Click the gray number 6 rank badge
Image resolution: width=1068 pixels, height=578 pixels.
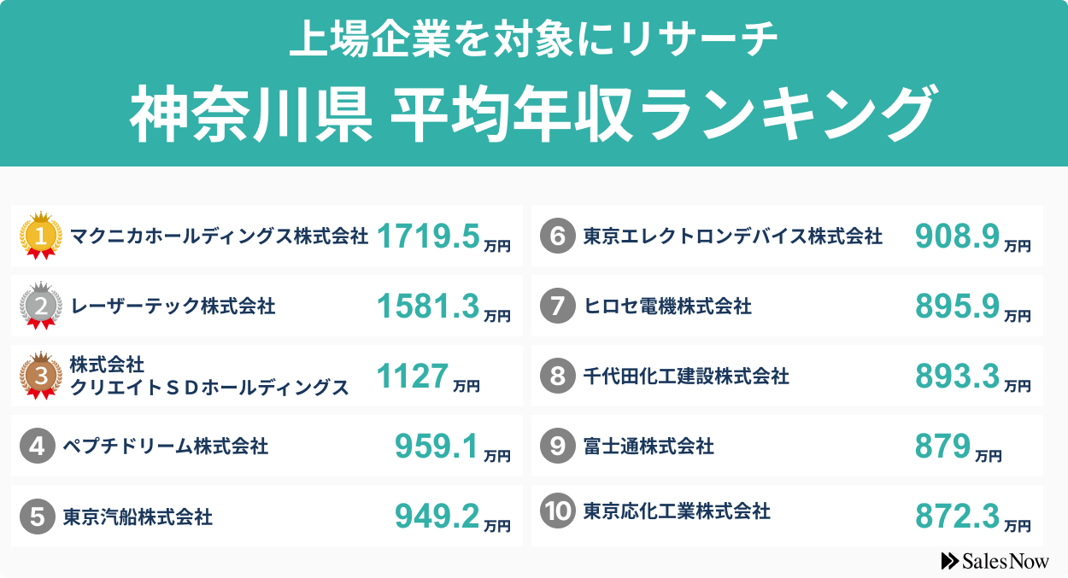click(557, 236)
